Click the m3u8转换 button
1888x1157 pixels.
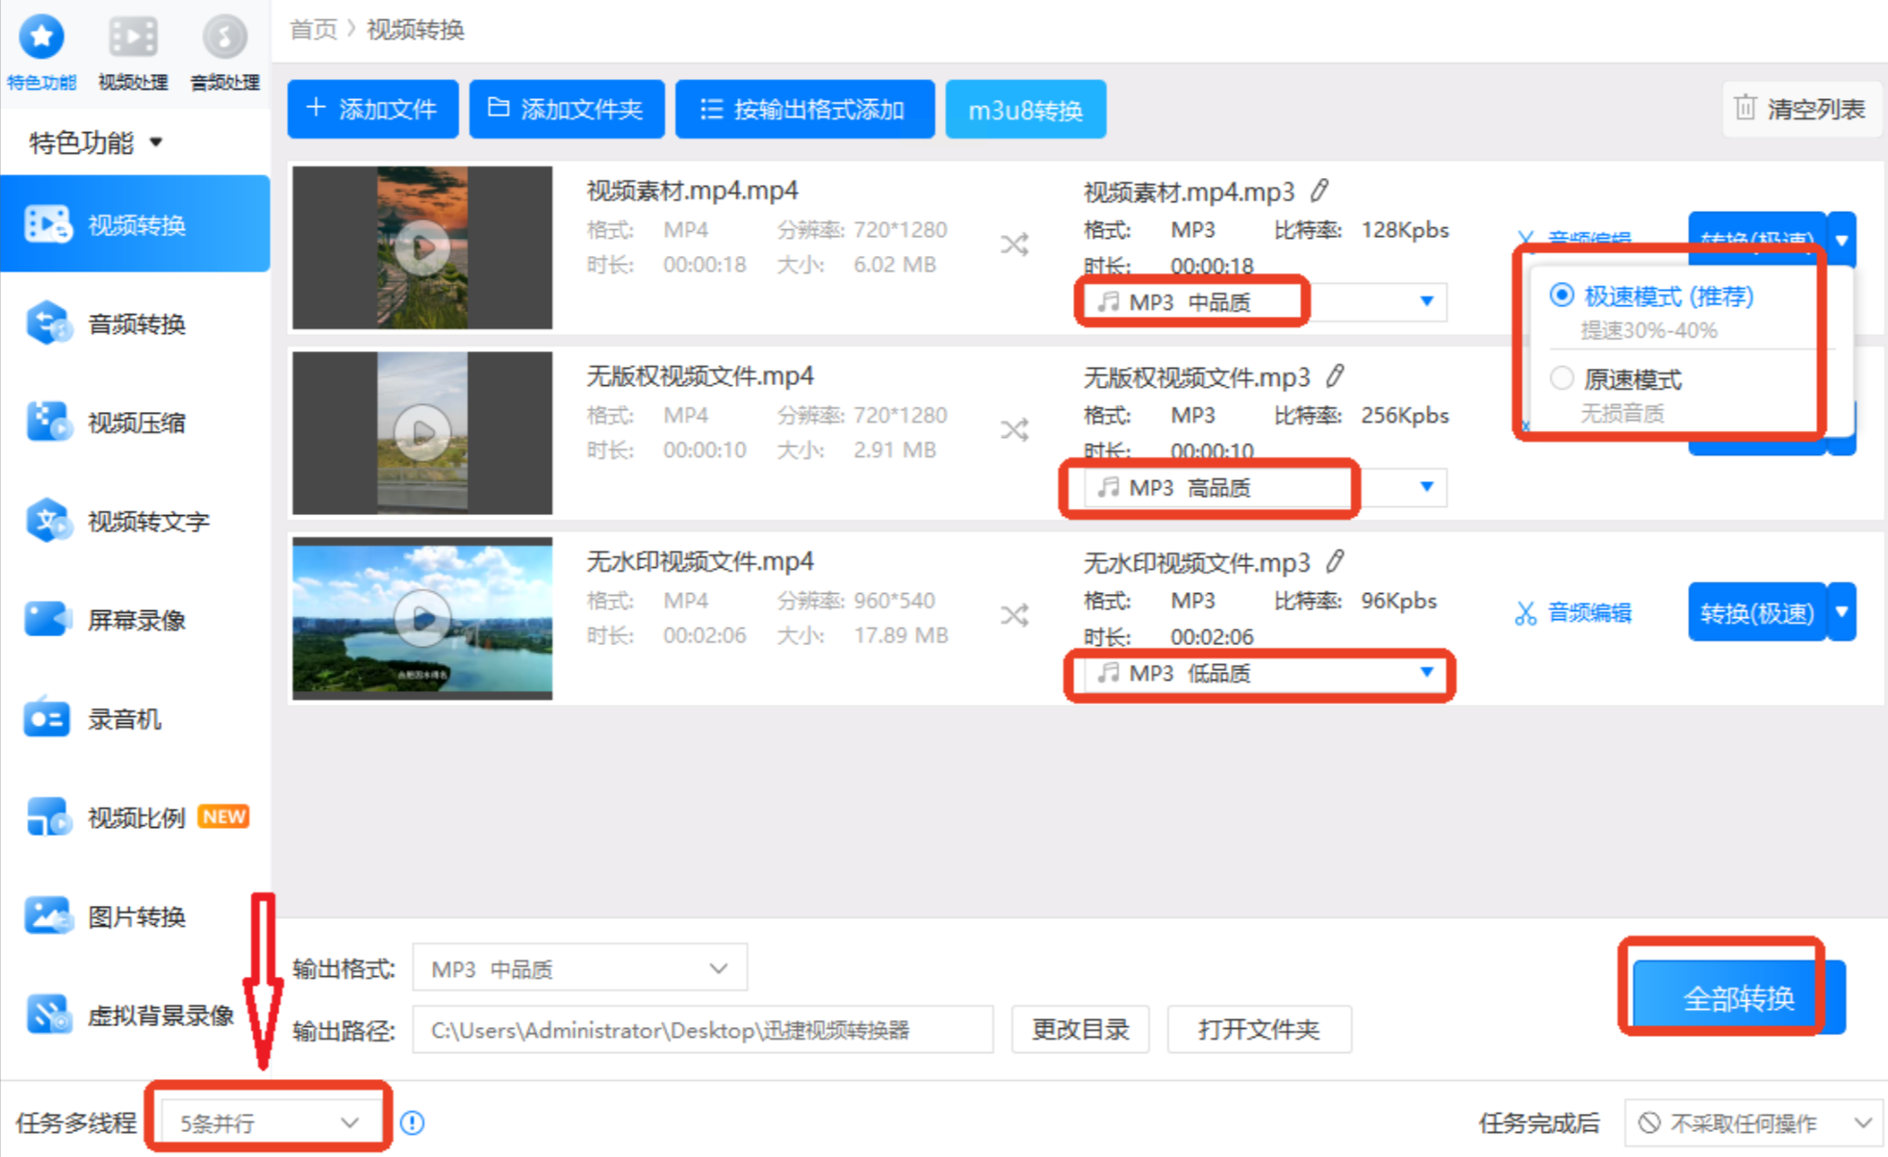tap(1025, 110)
